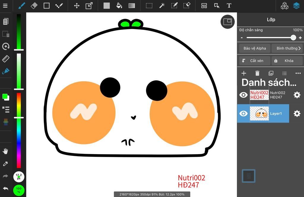Select the dotted polyline drawing tool
The image size is (304, 197).
[x=59, y=6]
